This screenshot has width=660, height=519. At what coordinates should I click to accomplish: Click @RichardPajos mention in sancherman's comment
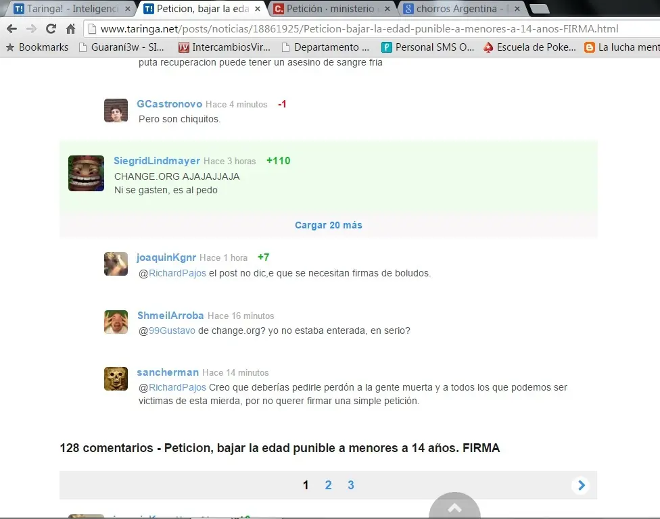172,387
